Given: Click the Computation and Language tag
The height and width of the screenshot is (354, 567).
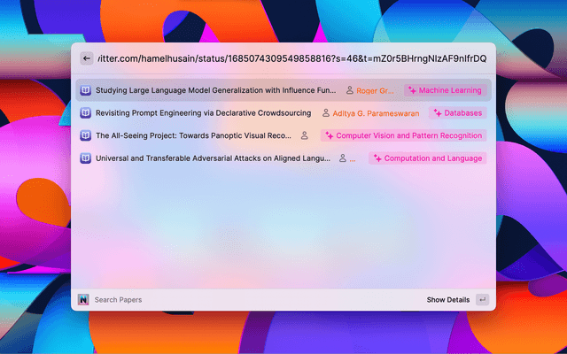Looking at the screenshot, I should (x=427, y=158).
